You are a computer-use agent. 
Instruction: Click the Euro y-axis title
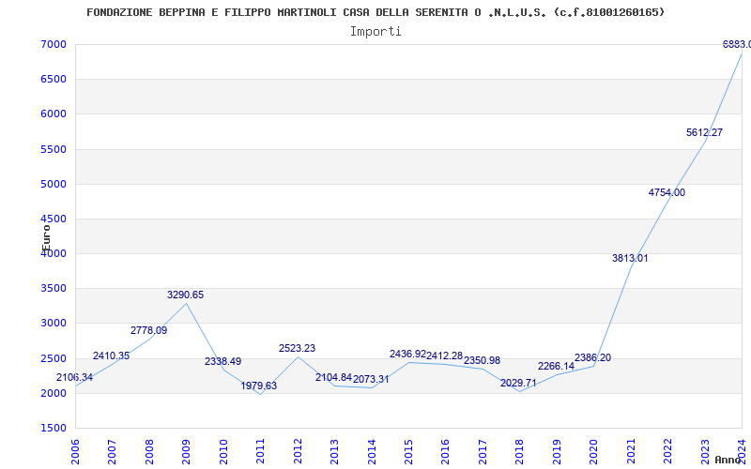(46, 237)
